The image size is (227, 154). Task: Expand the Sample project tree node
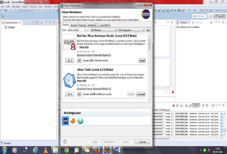click(3, 27)
